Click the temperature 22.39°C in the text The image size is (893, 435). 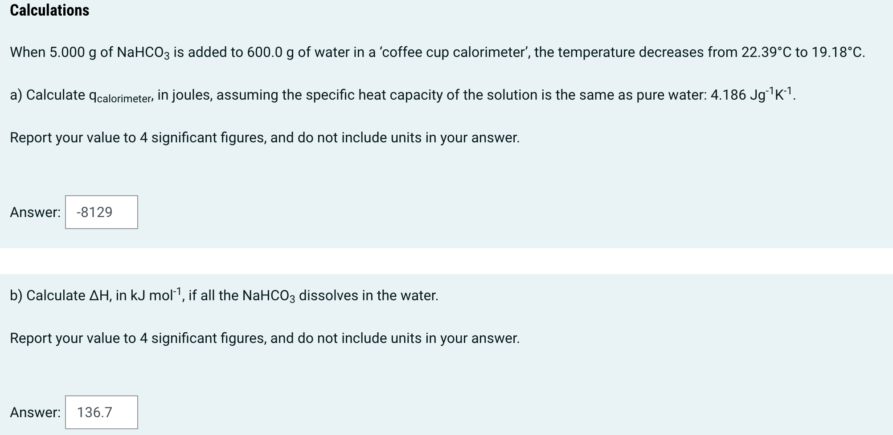(x=766, y=52)
